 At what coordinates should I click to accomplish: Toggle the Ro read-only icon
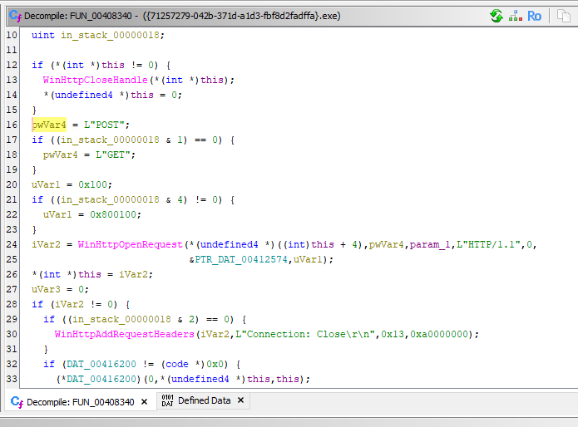click(x=534, y=16)
